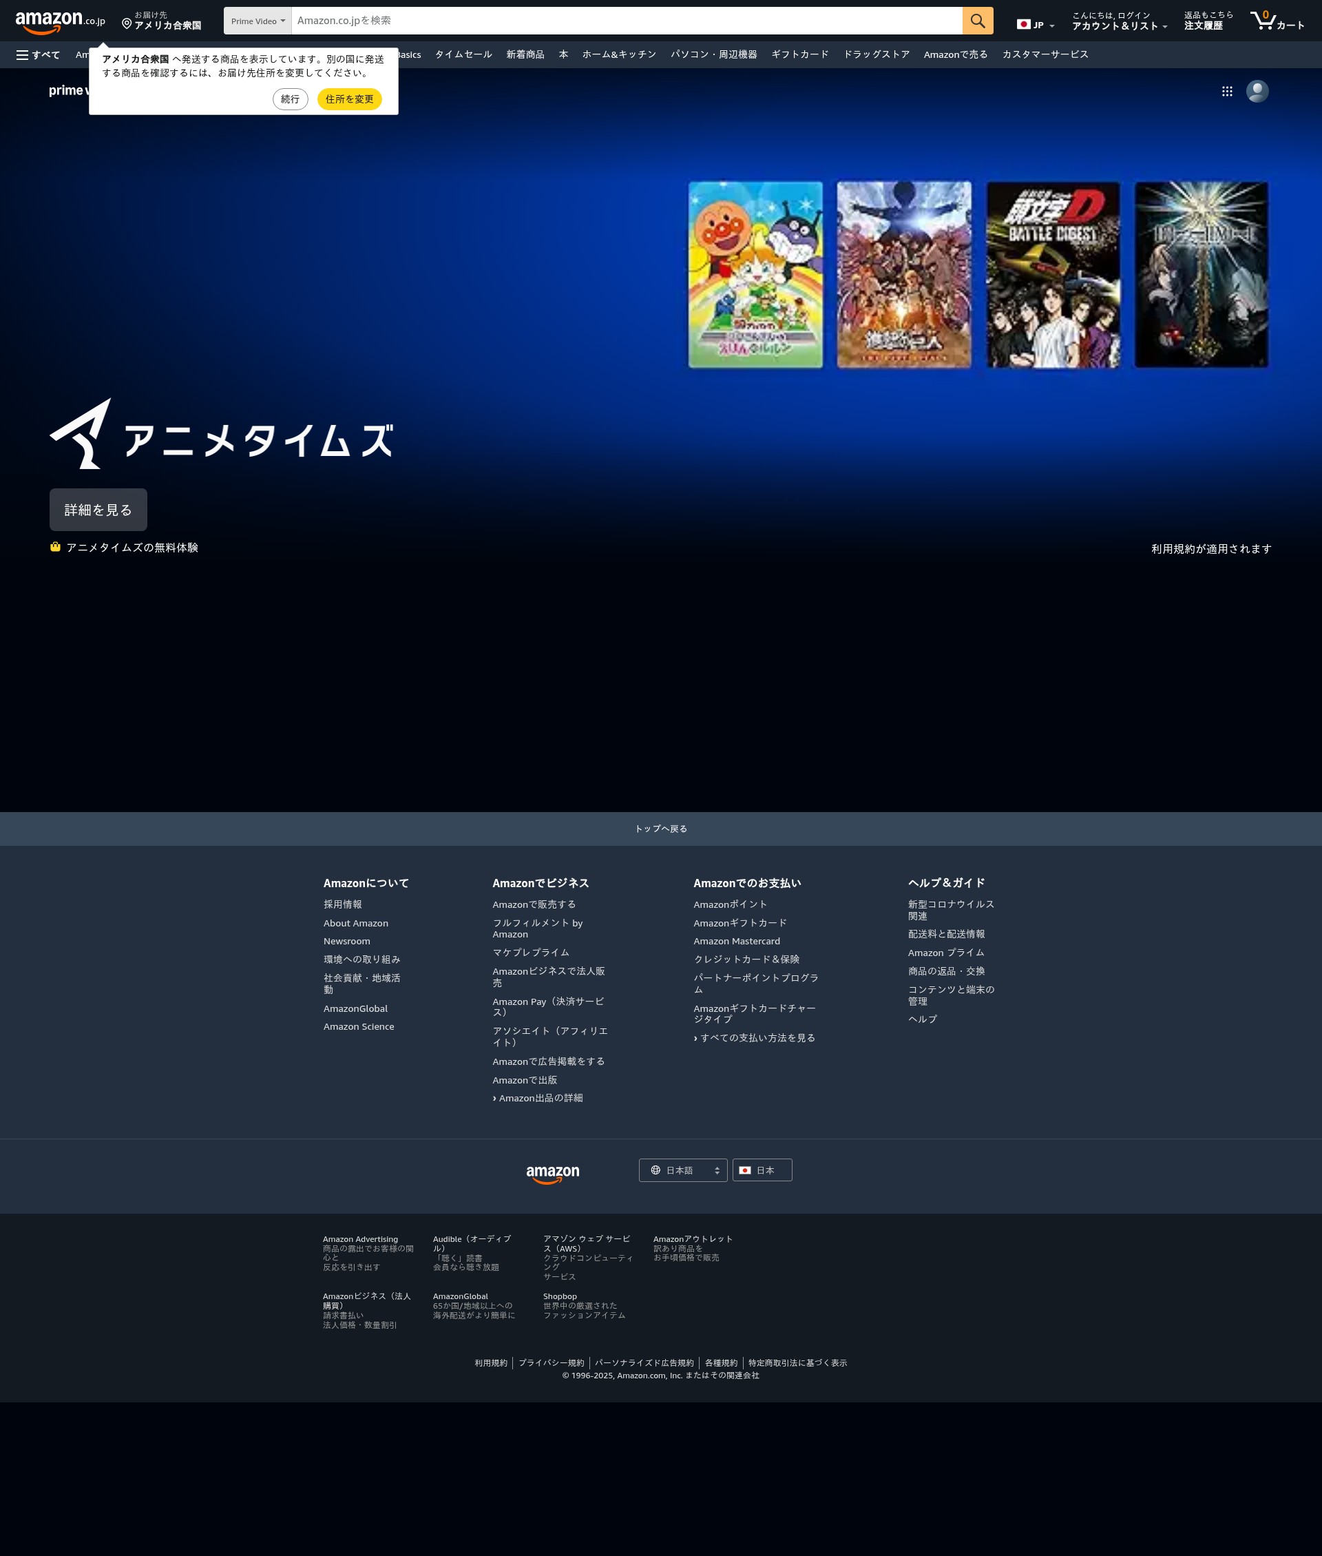Open 商品の返品・交換 footer link
Screen dimensions: 1322x1556
tap(947, 971)
